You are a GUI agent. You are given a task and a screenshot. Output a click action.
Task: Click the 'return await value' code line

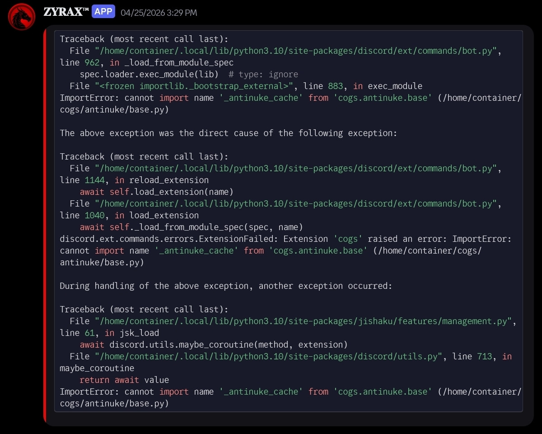124,380
